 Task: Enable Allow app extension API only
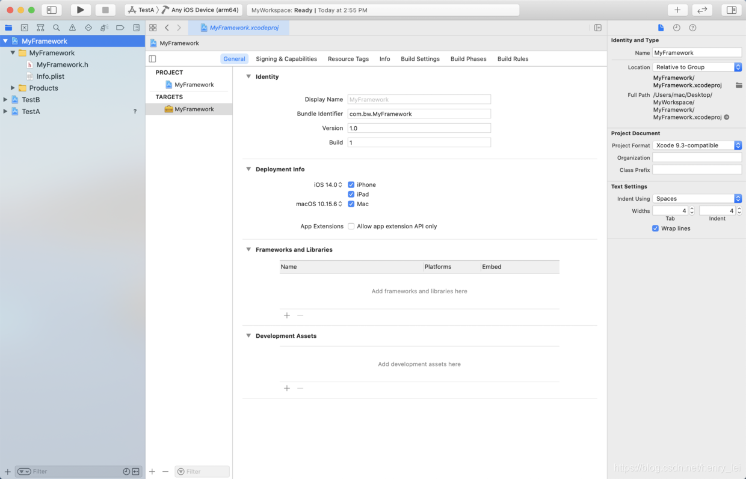(351, 226)
